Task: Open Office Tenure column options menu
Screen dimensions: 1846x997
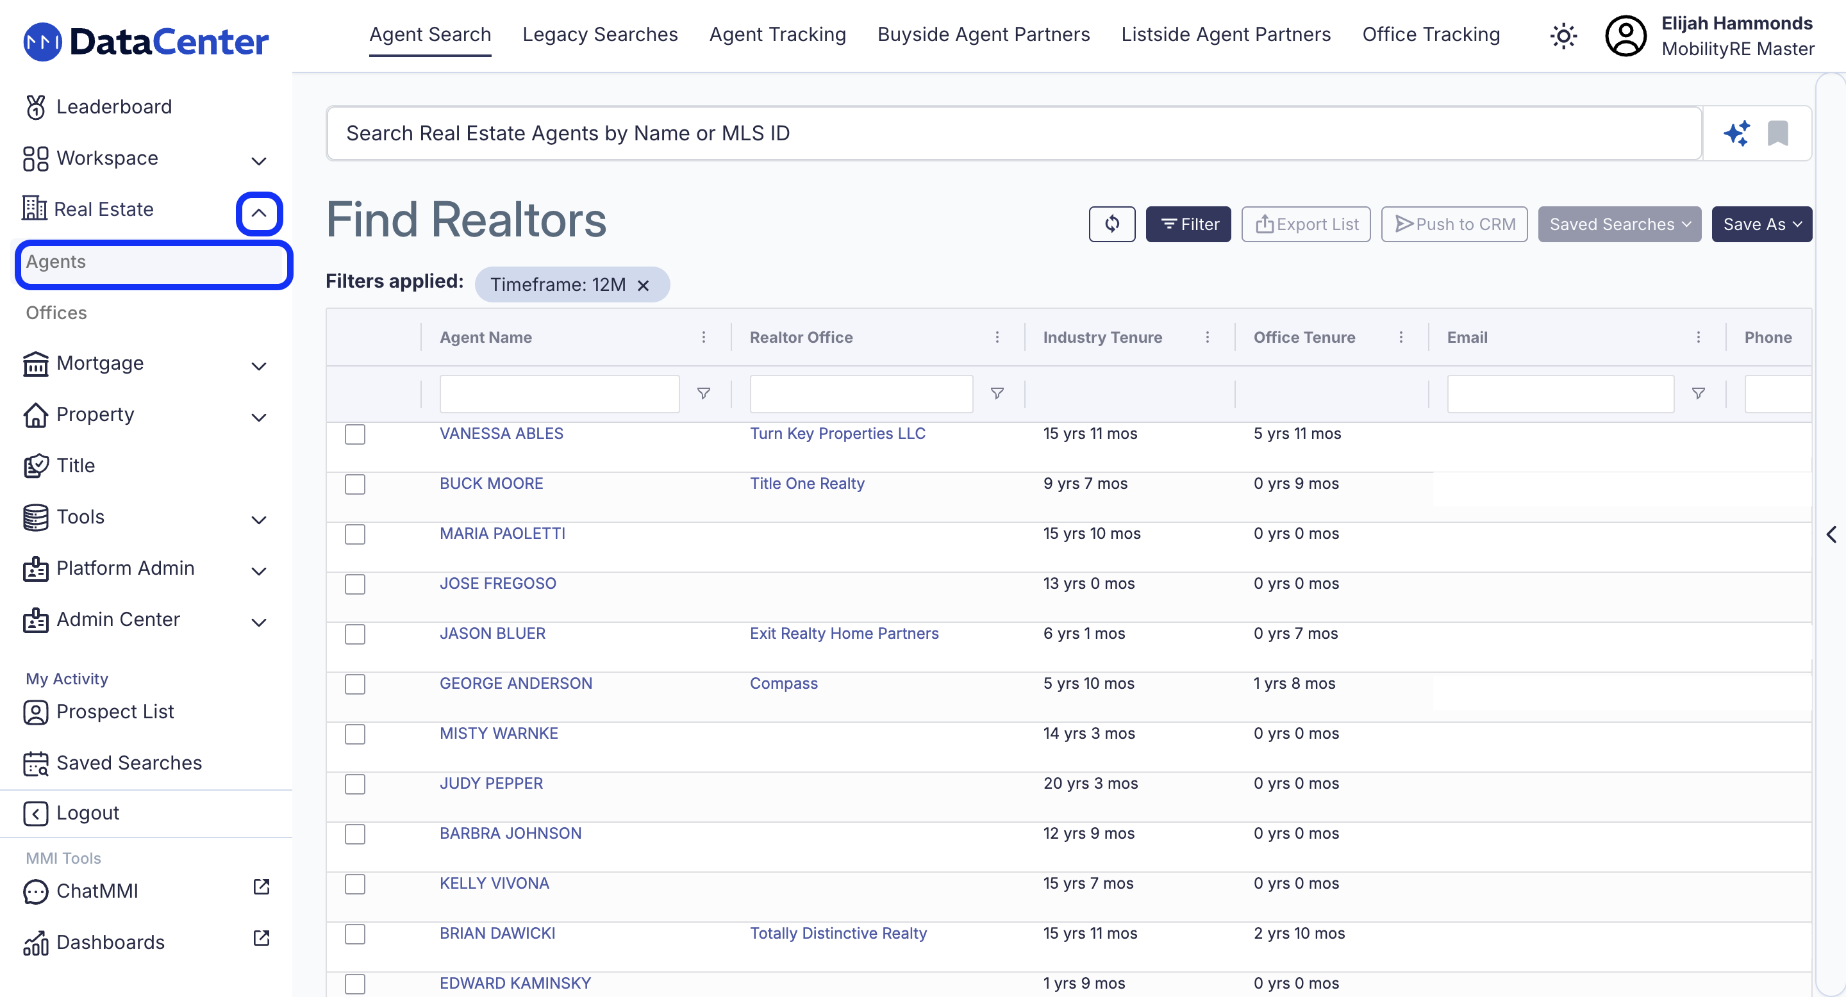Action: pos(1401,337)
